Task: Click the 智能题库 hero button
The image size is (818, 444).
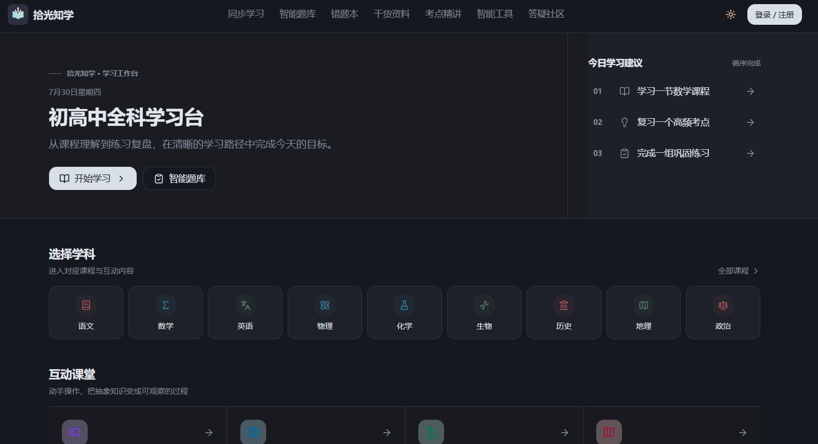Action: [x=179, y=178]
